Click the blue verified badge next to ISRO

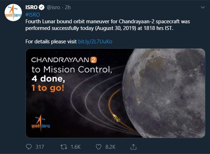42,7
